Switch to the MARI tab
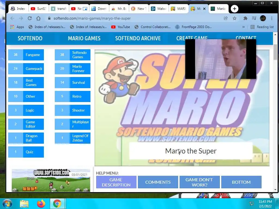This screenshot has height=209, width=279. (178, 8)
